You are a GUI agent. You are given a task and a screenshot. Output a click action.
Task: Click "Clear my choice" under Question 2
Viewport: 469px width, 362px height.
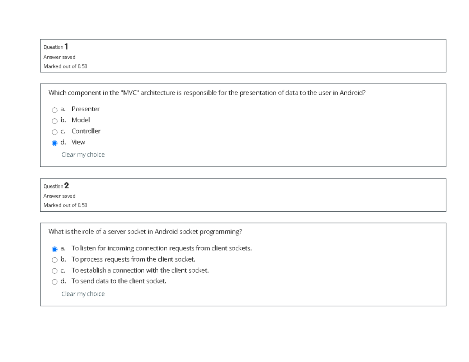click(x=83, y=294)
